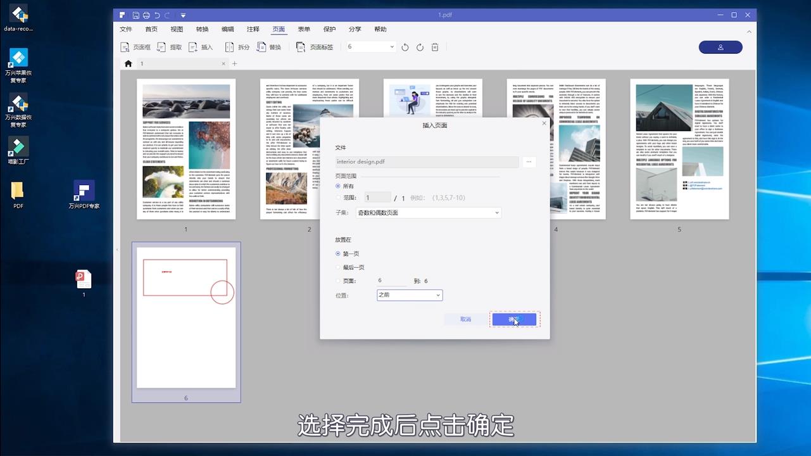
Task: Expand the 位置 dropdown showing 之前
Action: (409, 294)
